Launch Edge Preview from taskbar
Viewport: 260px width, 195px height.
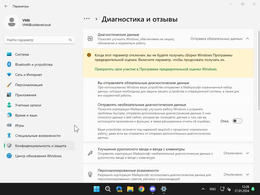coord(119,189)
